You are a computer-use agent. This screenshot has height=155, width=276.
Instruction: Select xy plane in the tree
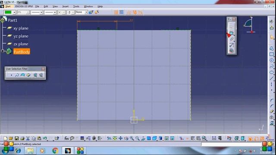coord(21,28)
